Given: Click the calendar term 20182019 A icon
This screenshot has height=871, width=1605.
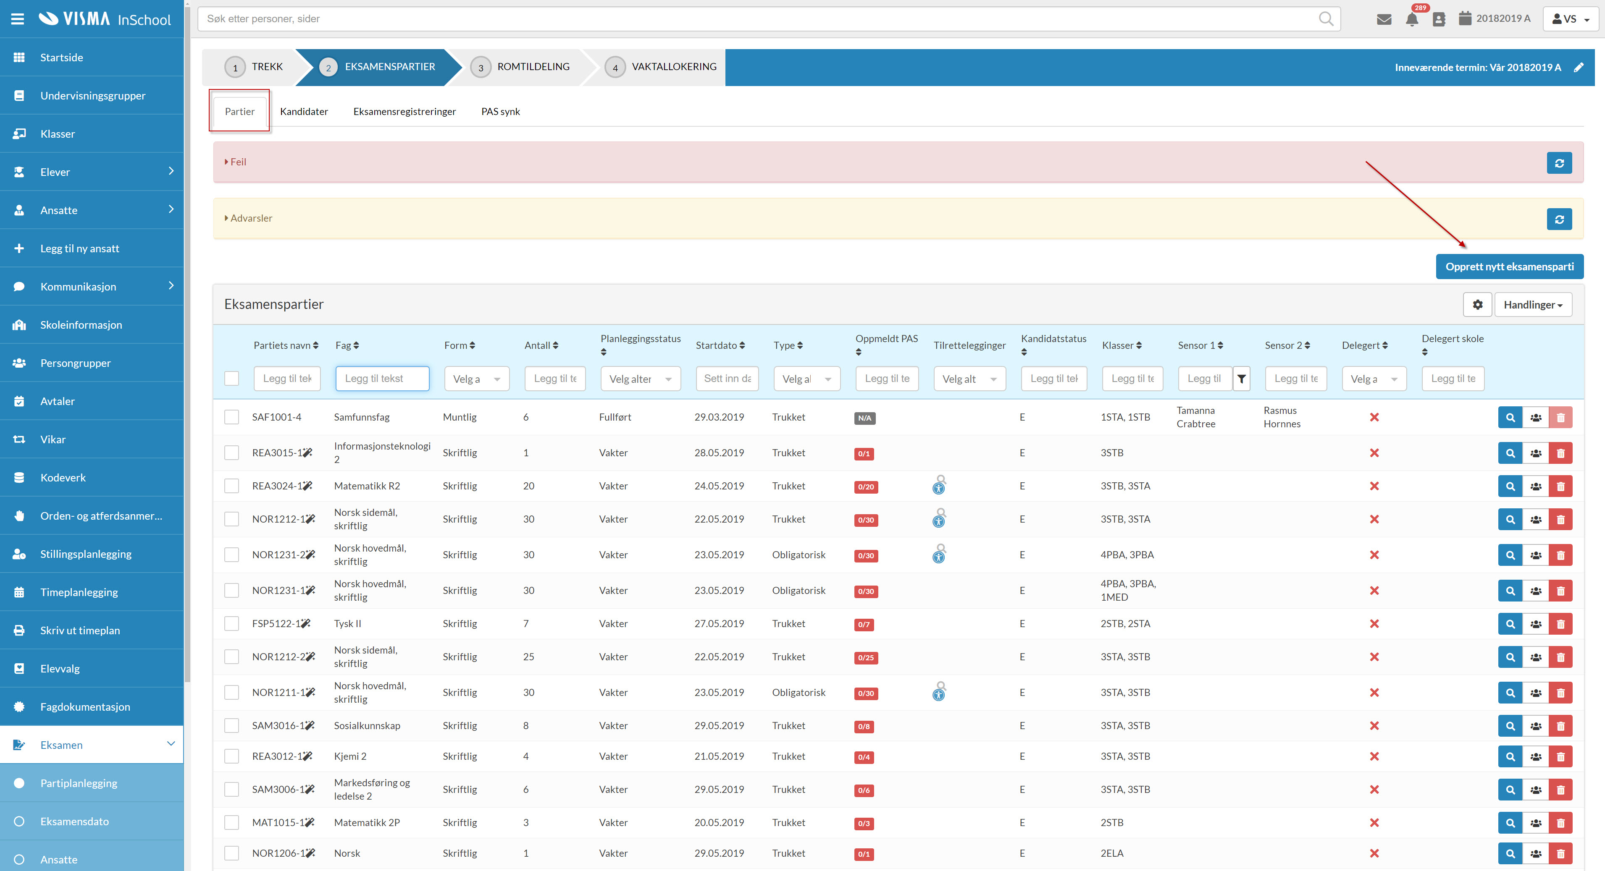Looking at the screenshot, I should pos(1466,18).
